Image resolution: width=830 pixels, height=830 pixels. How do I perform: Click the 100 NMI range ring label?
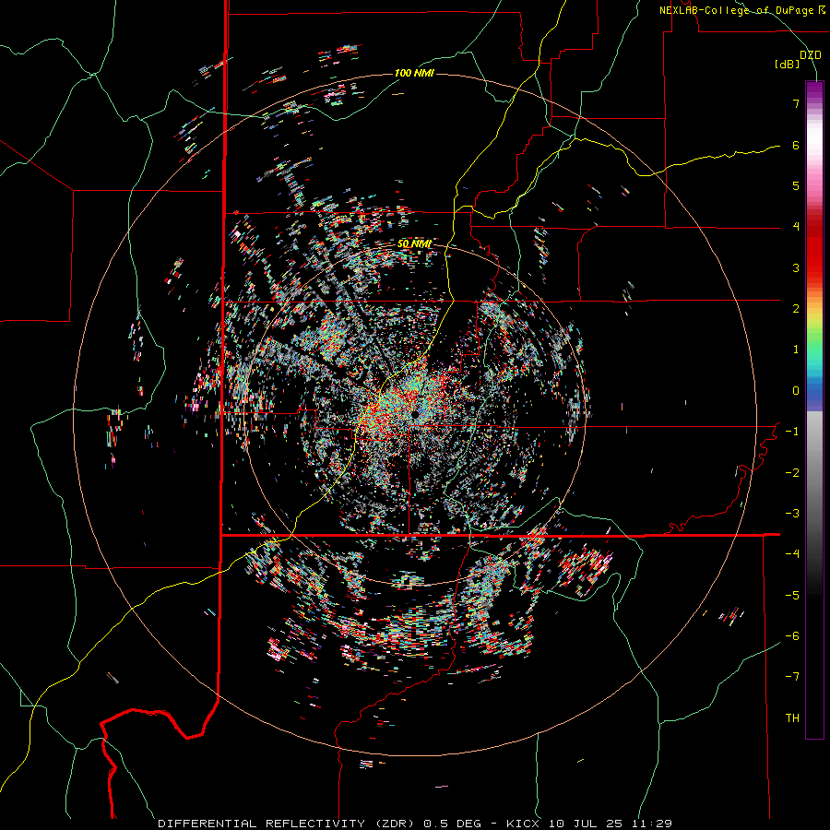point(414,73)
